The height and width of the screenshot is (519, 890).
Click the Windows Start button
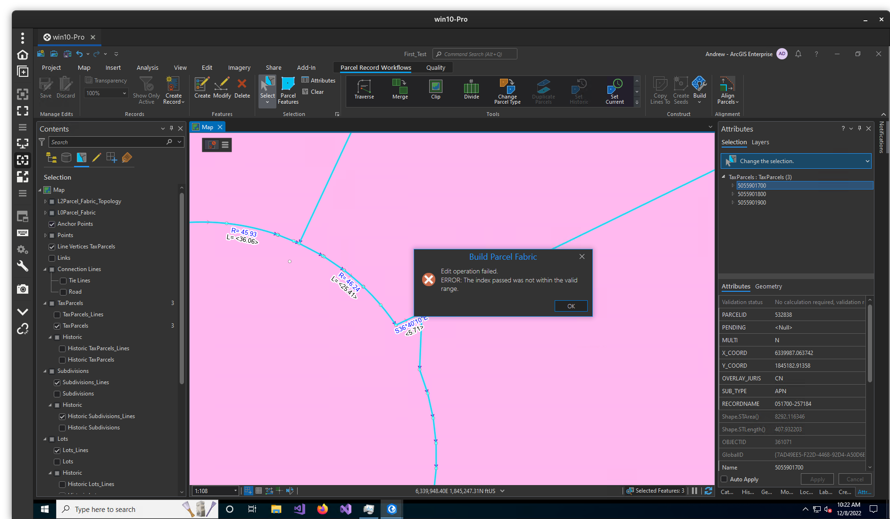pos(45,509)
